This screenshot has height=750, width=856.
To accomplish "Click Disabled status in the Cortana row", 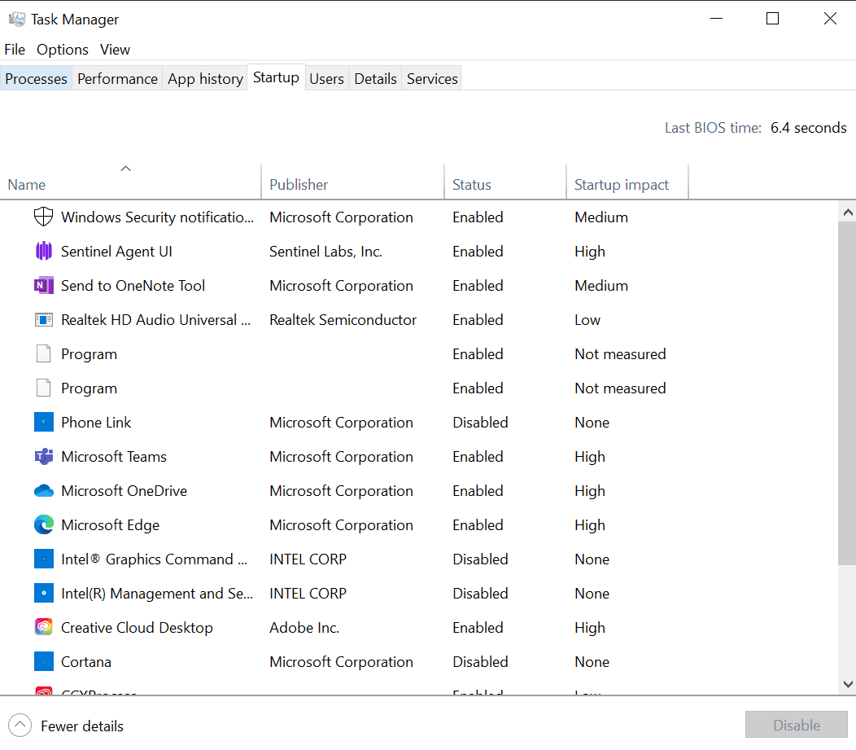I will tap(480, 661).
